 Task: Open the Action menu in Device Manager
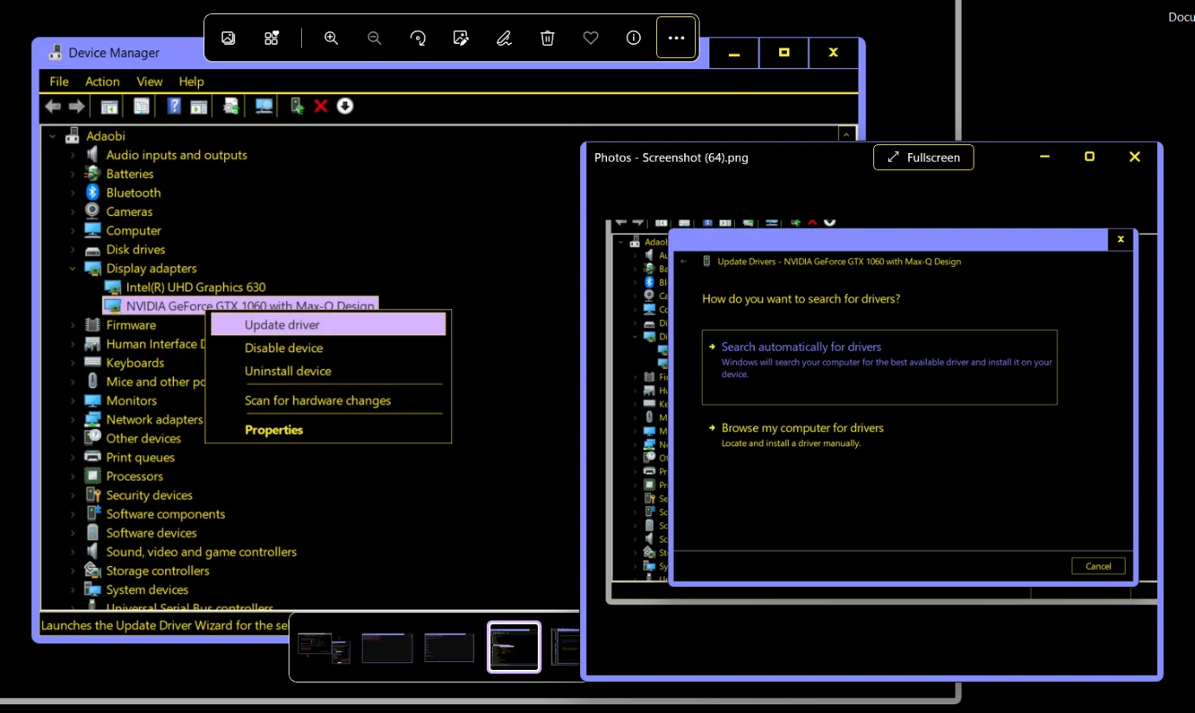pos(102,81)
